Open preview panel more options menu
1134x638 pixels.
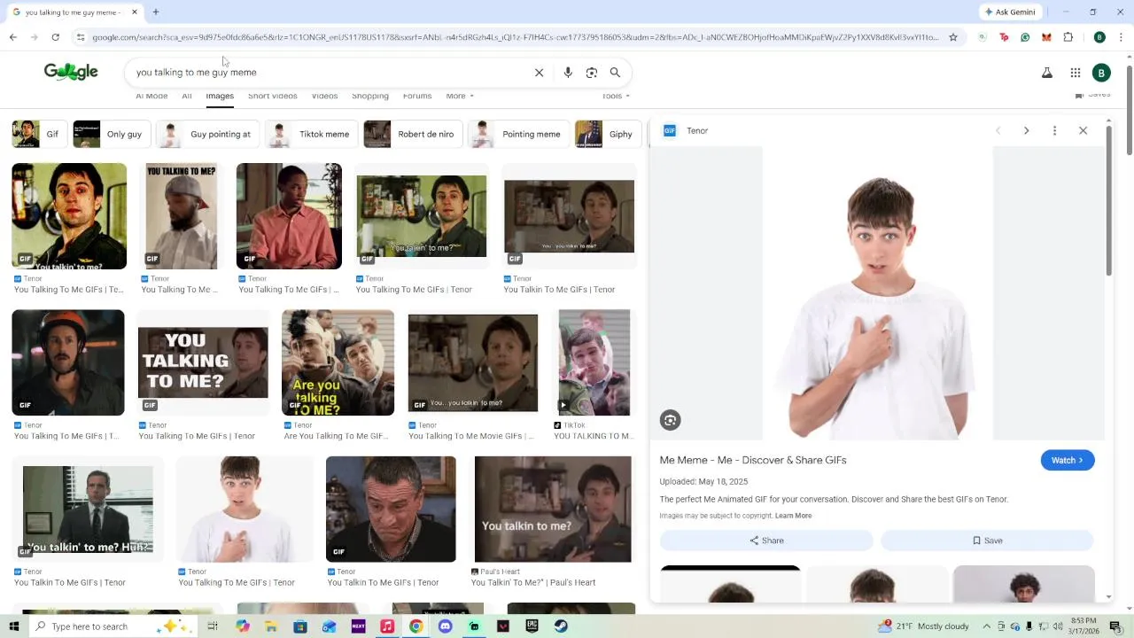pyautogui.click(x=1054, y=130)
